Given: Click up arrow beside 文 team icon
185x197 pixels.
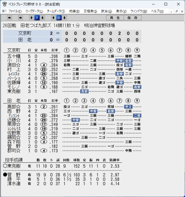Looking at the screenshot, I should tap(32, 18).
